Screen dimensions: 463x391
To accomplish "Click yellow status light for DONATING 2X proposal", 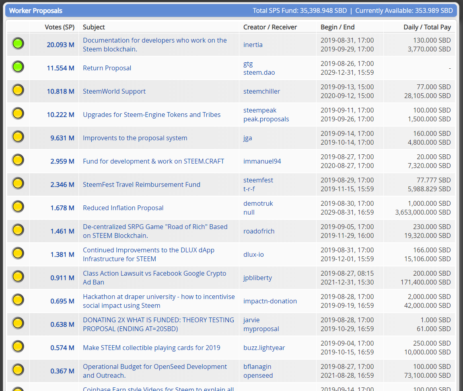I will click(x=18, y=323).
